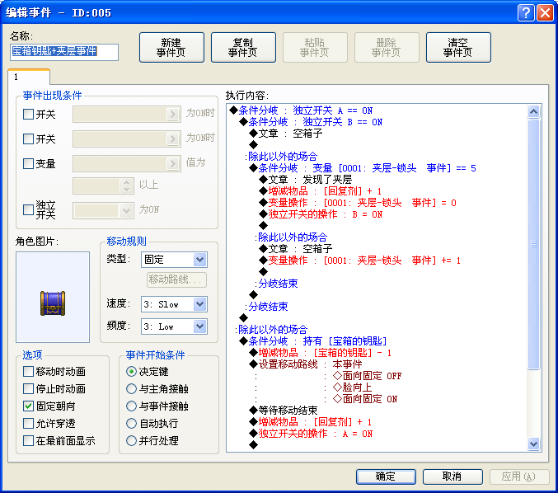Select 文章：发现了夹层 command

tap(305, 180)
